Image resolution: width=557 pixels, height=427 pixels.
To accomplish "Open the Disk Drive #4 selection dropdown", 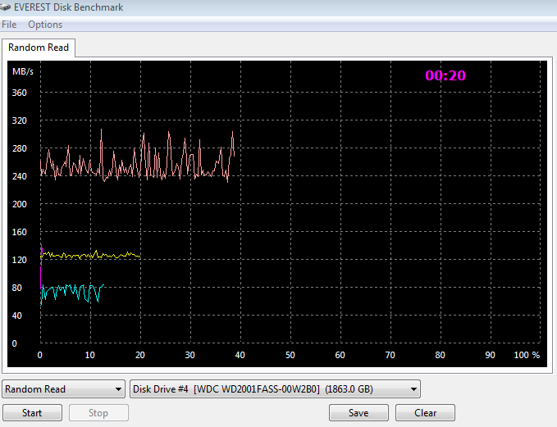I will tap(275, 389).
